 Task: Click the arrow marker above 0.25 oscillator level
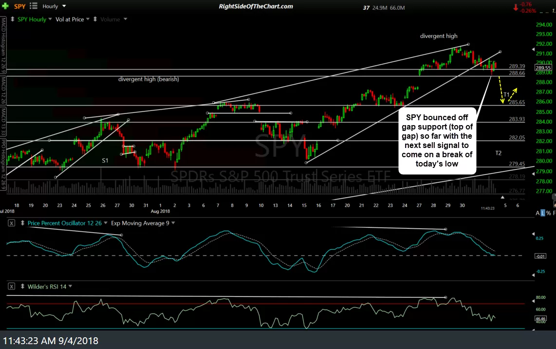pos(533,234)
